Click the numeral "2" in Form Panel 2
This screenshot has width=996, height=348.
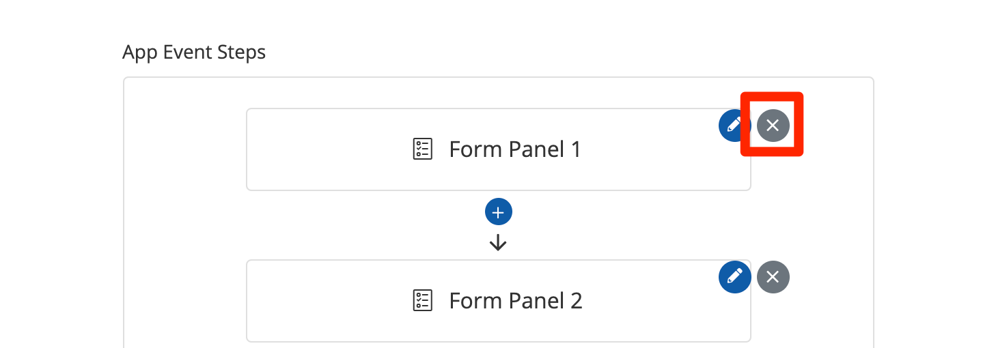575,300
